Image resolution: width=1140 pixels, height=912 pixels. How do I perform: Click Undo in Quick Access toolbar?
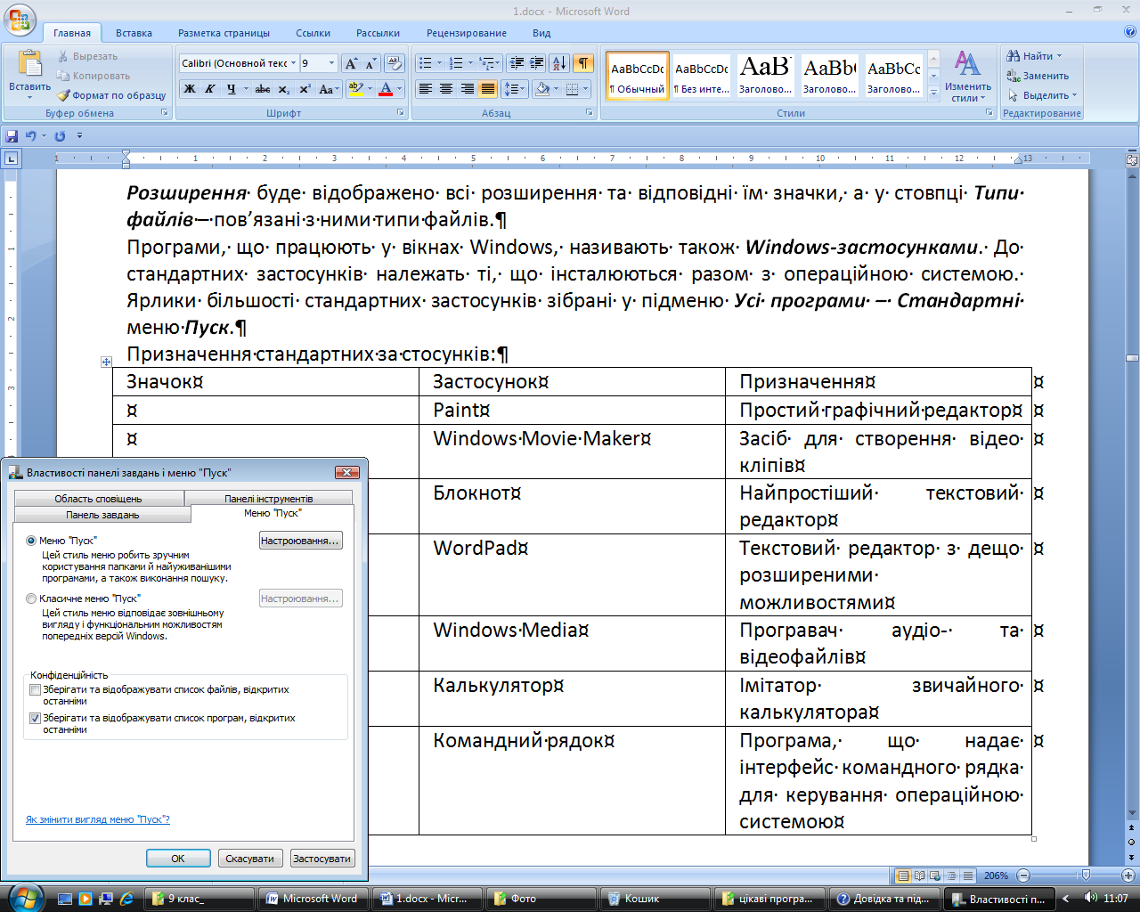tap(30, 136)
